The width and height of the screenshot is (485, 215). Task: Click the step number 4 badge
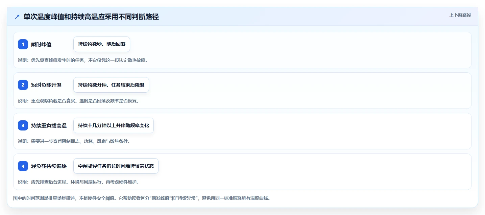(x=23, y=166)
